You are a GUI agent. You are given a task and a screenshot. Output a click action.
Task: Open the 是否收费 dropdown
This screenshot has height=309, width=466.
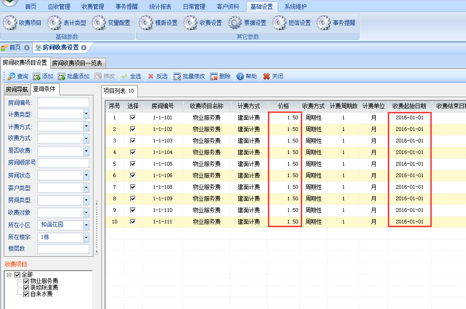point(86,151)
